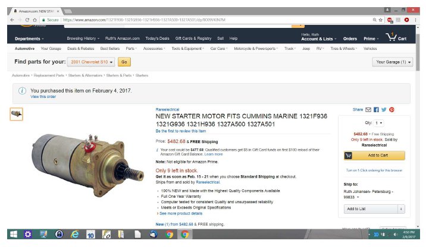Expand the Add to List arrow
426x247 pixels.
click(401, 209)
